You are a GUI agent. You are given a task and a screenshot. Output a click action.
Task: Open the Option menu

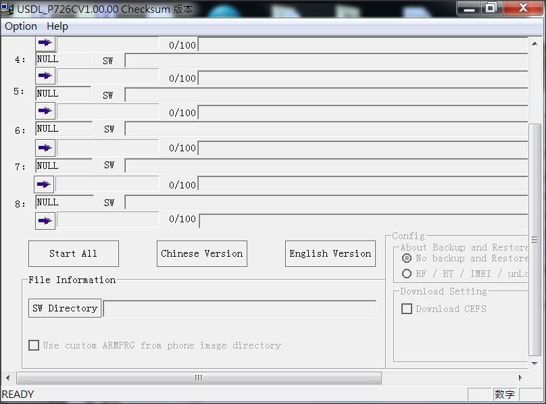pos(21,26)
